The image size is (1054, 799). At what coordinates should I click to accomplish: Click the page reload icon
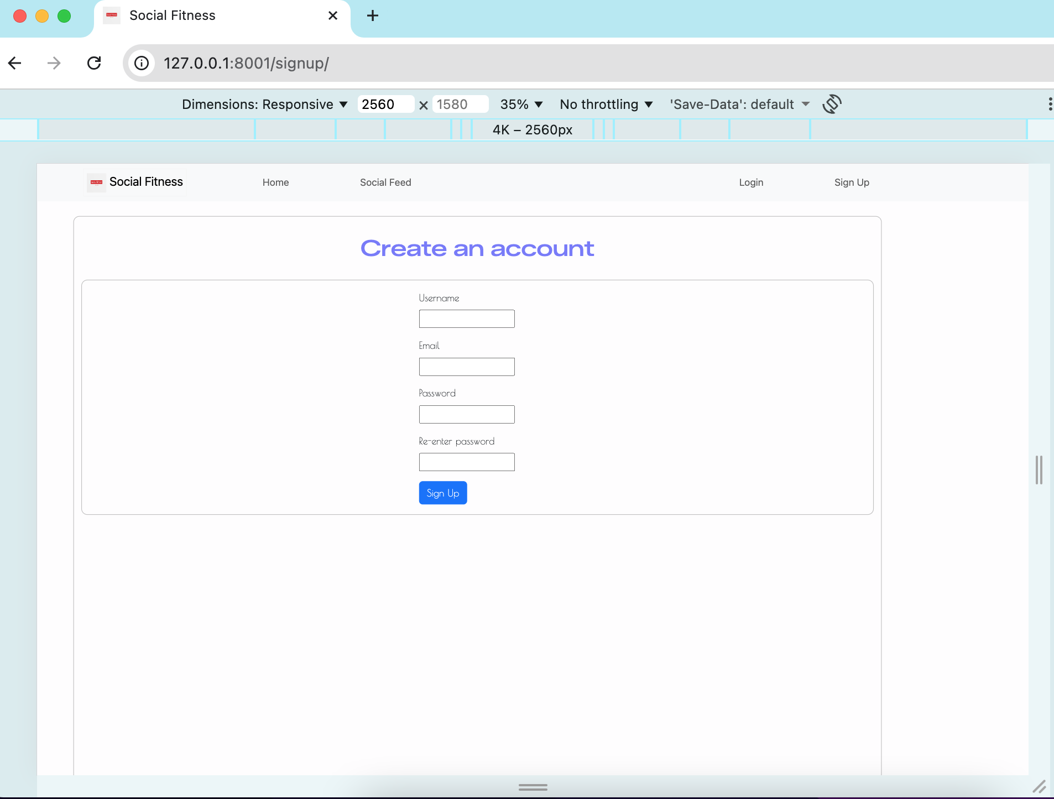point(94,62)
